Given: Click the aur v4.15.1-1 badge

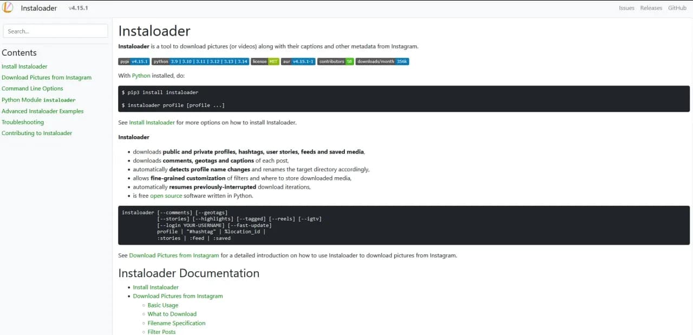Looking at the screenshot, I should coord(298,61).
